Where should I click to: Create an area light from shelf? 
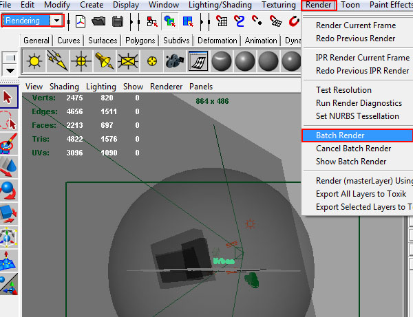coord(128,61)
